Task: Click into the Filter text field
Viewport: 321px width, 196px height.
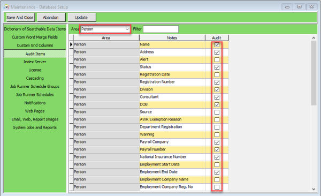Action: click(160, 29)
